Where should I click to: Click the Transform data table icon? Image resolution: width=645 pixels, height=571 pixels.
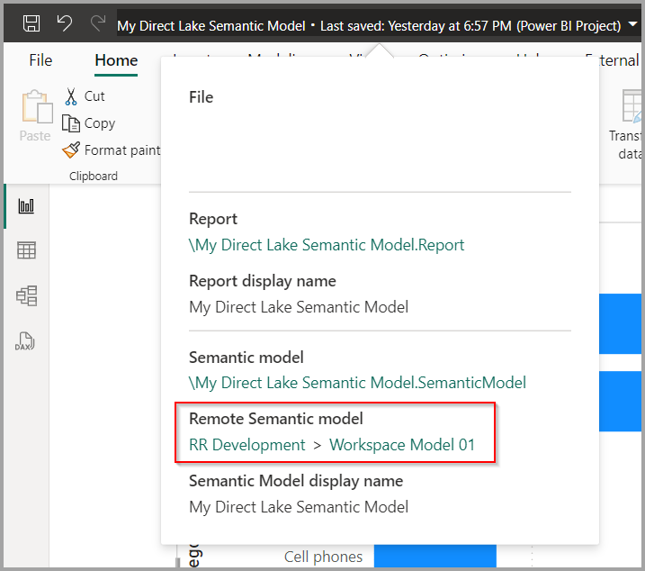[632, 106]
